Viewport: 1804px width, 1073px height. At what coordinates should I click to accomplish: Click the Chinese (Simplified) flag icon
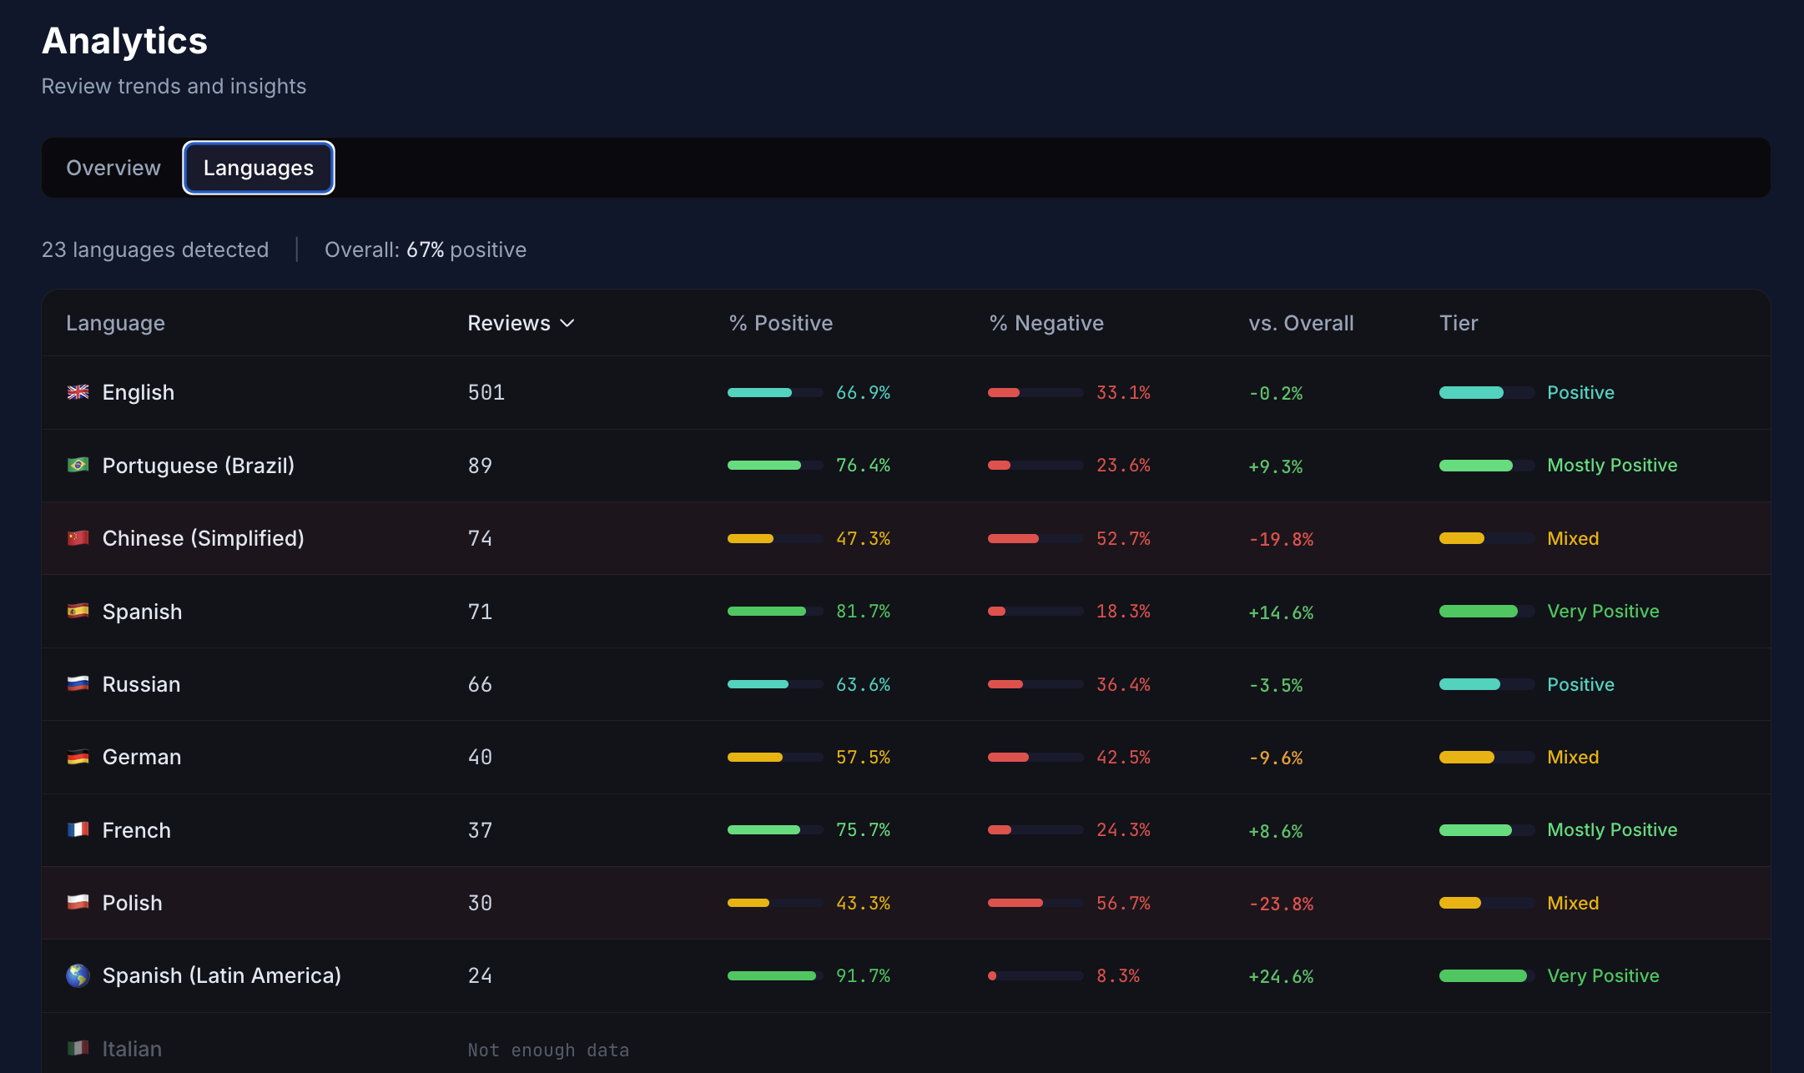(x=78, y=538)
